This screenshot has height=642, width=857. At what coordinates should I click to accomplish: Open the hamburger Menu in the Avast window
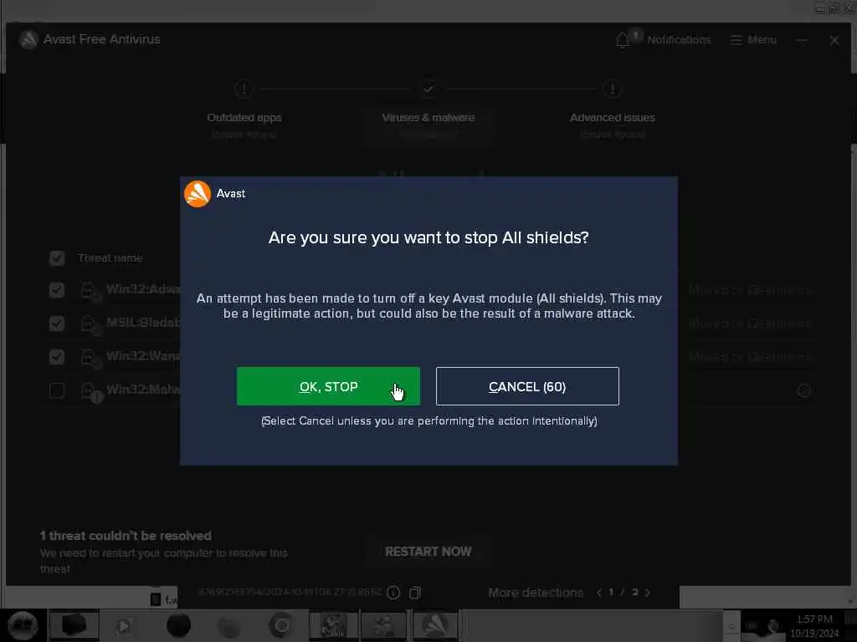click(753, 40)
